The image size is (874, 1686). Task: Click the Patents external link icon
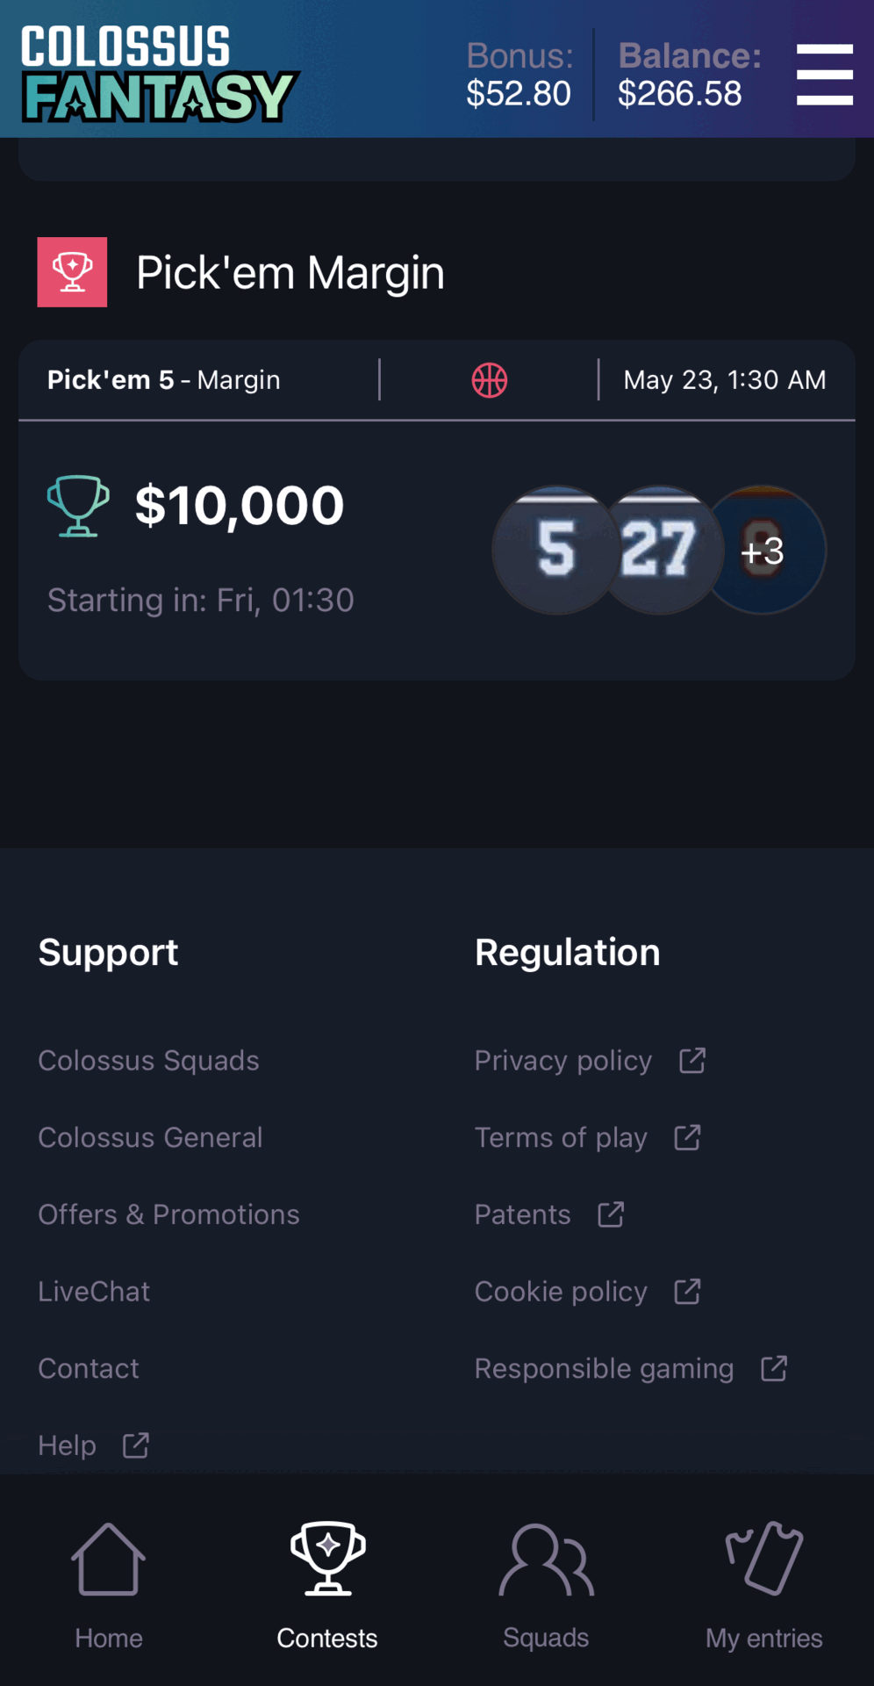pyautogui.click(x=611, y=1214)
